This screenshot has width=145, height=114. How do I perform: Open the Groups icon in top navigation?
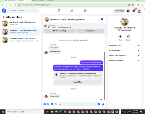(85, 11)
